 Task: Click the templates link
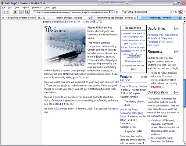coord(62,86)
